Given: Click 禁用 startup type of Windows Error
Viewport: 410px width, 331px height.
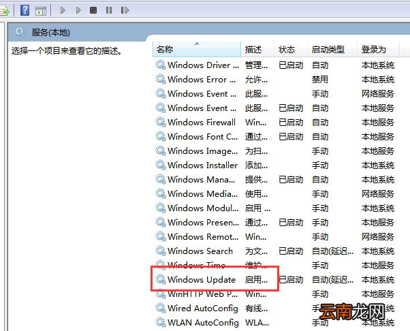Looking at the screenshot, I should click(320, 80).
